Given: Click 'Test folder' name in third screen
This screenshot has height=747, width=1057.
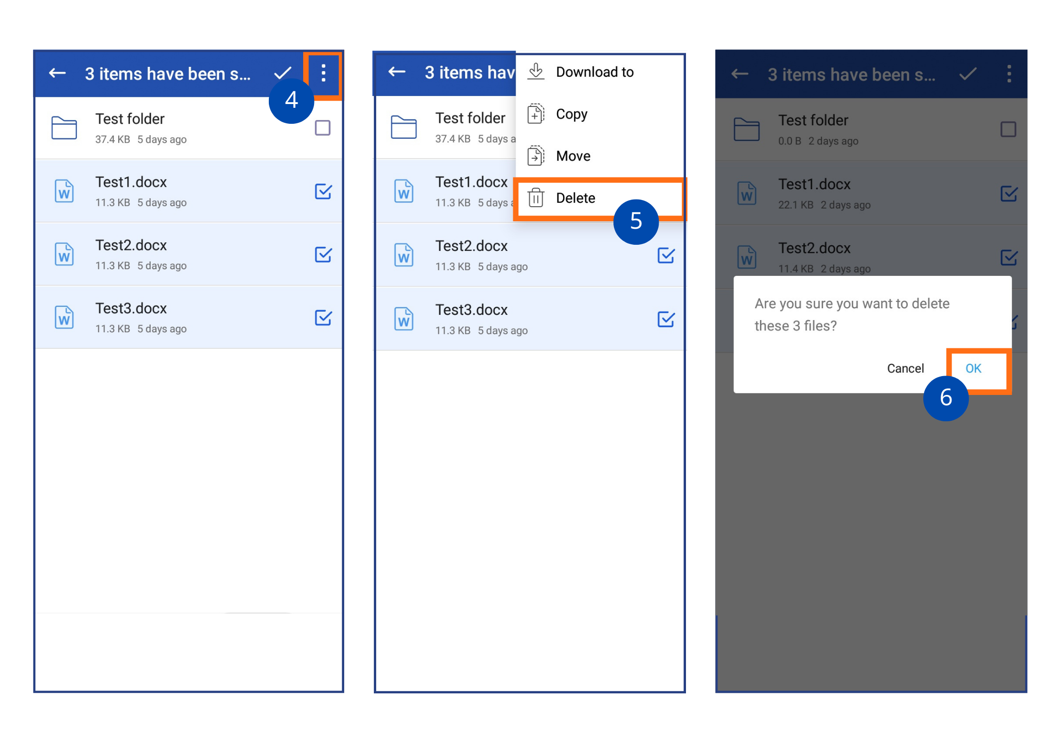Looking at the screenshot, I should pyautogui.click(x=813, y=120).
